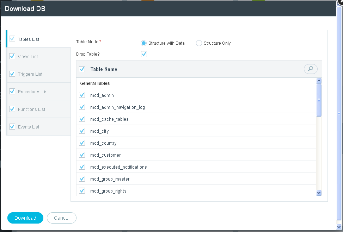The height and width of the screenshot is (232, 343).
Task: Click the page scroll-down arrow at bottom right
Action: pyautogui.click(x=339, y=227)
